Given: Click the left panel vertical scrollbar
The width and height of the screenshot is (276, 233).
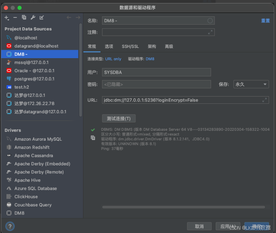Looking at the screenshot, I should [x=81, y=70].
